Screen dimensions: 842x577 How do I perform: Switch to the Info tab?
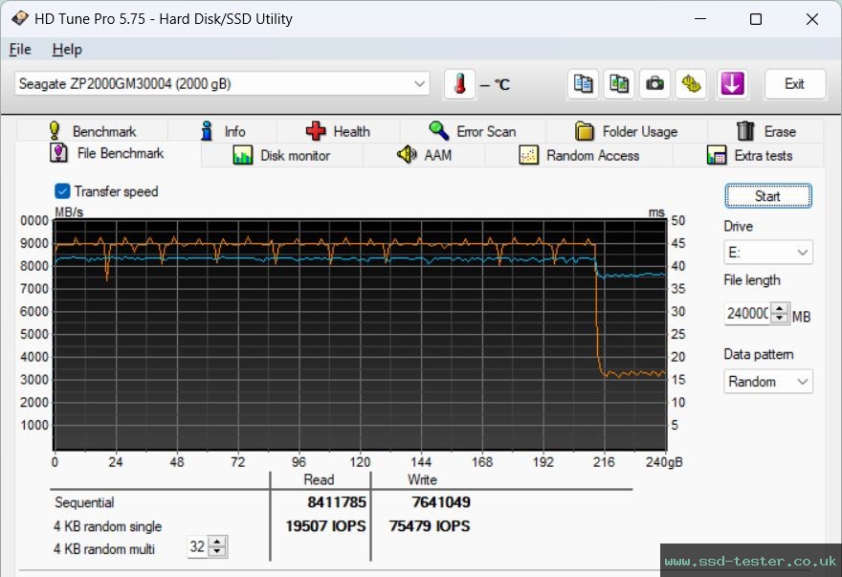pos(222,131)
